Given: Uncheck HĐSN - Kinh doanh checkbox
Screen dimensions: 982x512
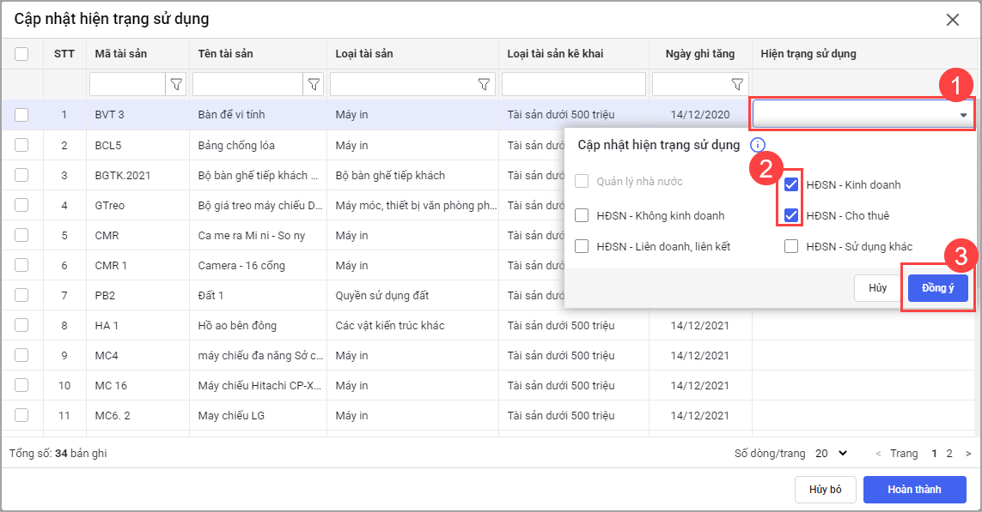Looking at the screenshot, I should coord(791,184).
